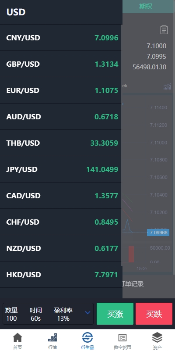
Task: Tap the 买涨 buy-up button
Action: [115, 314]
